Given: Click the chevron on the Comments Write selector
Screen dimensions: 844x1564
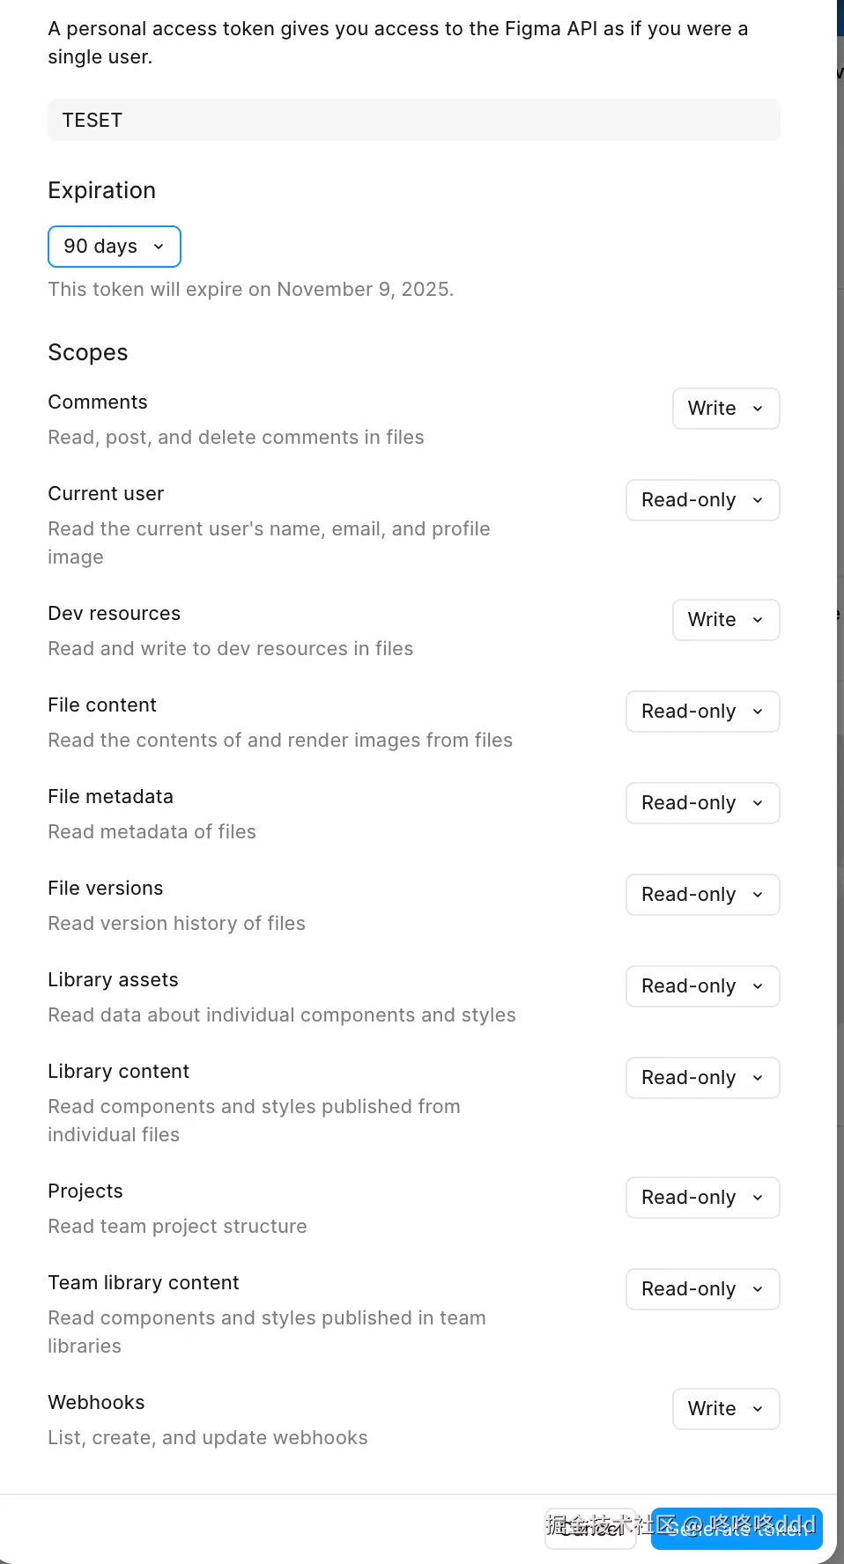Looking at the screenshot, I should tap(758, 409).
